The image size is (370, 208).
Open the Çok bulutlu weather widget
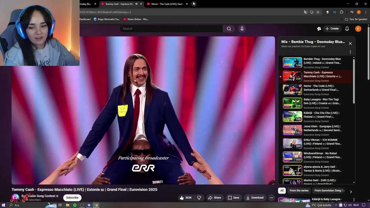pos(318,205)
